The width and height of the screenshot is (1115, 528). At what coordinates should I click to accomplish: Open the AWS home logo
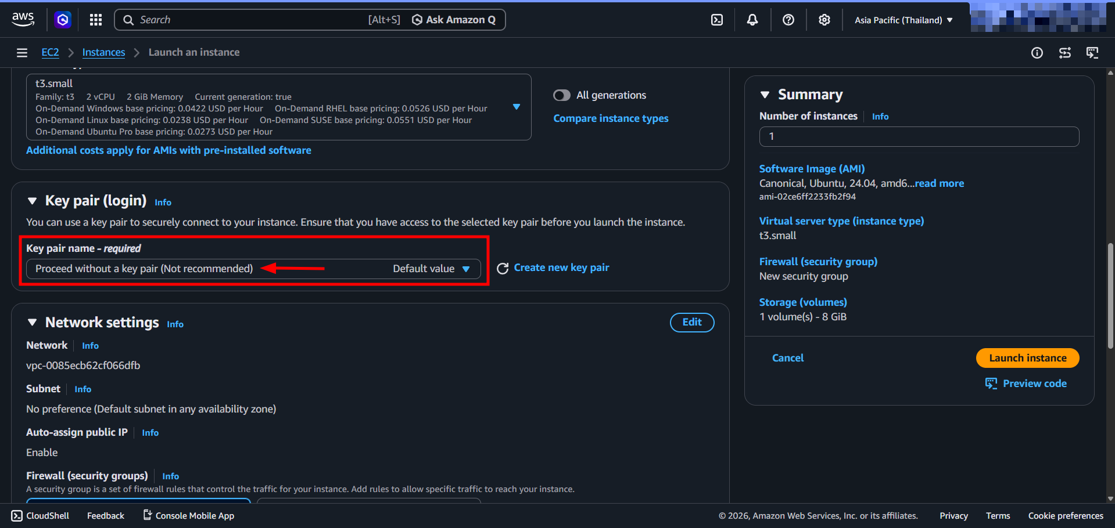[23, 19]
